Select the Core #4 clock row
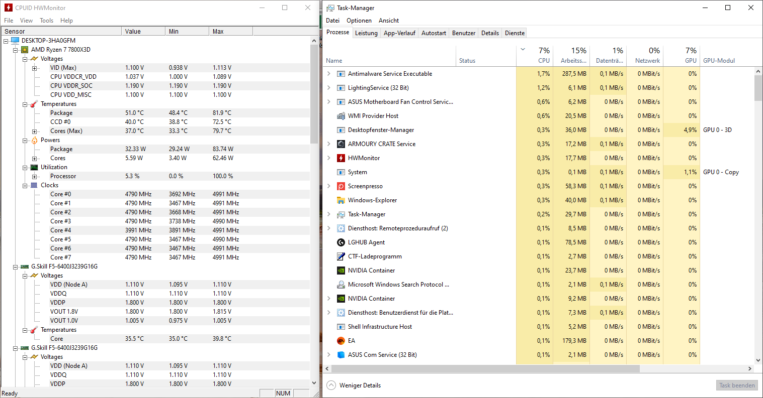Image resolution: width=763 pixels, height=398 pixels. coord(155,230)
